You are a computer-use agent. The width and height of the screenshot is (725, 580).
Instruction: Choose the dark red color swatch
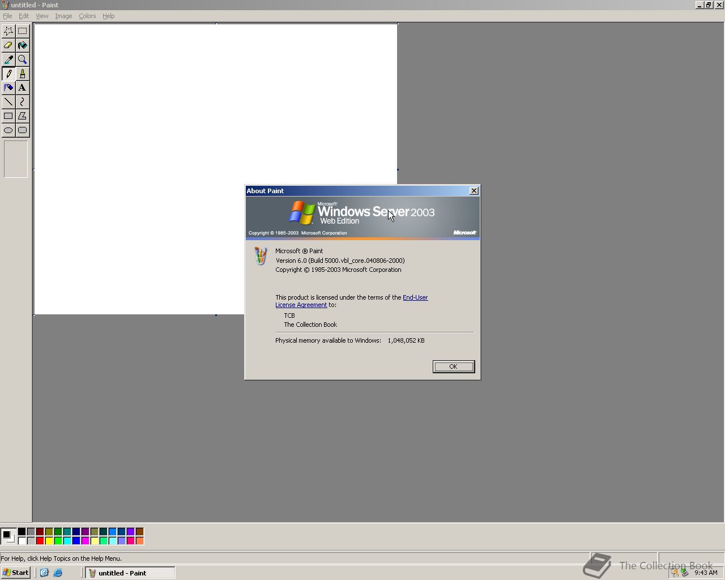click(40, 531)
